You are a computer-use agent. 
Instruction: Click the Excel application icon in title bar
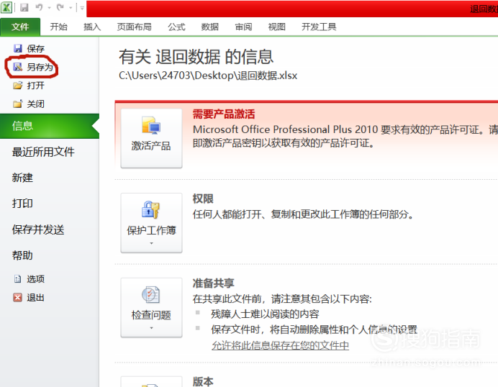pyautogui.click(x=6, y=7)
